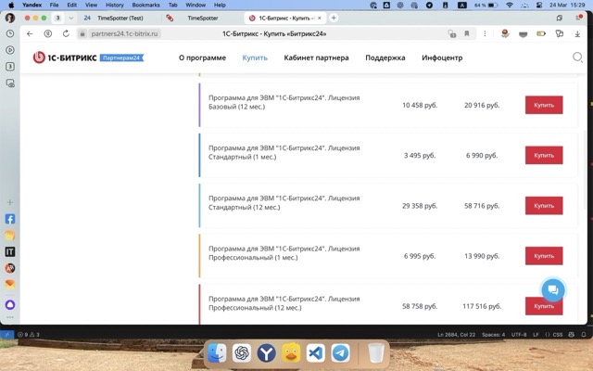The height and width of the screenshot is (371, 593).
Task: Switch to the TimeSpotter (Test) tab
Action: click(120, 18)
